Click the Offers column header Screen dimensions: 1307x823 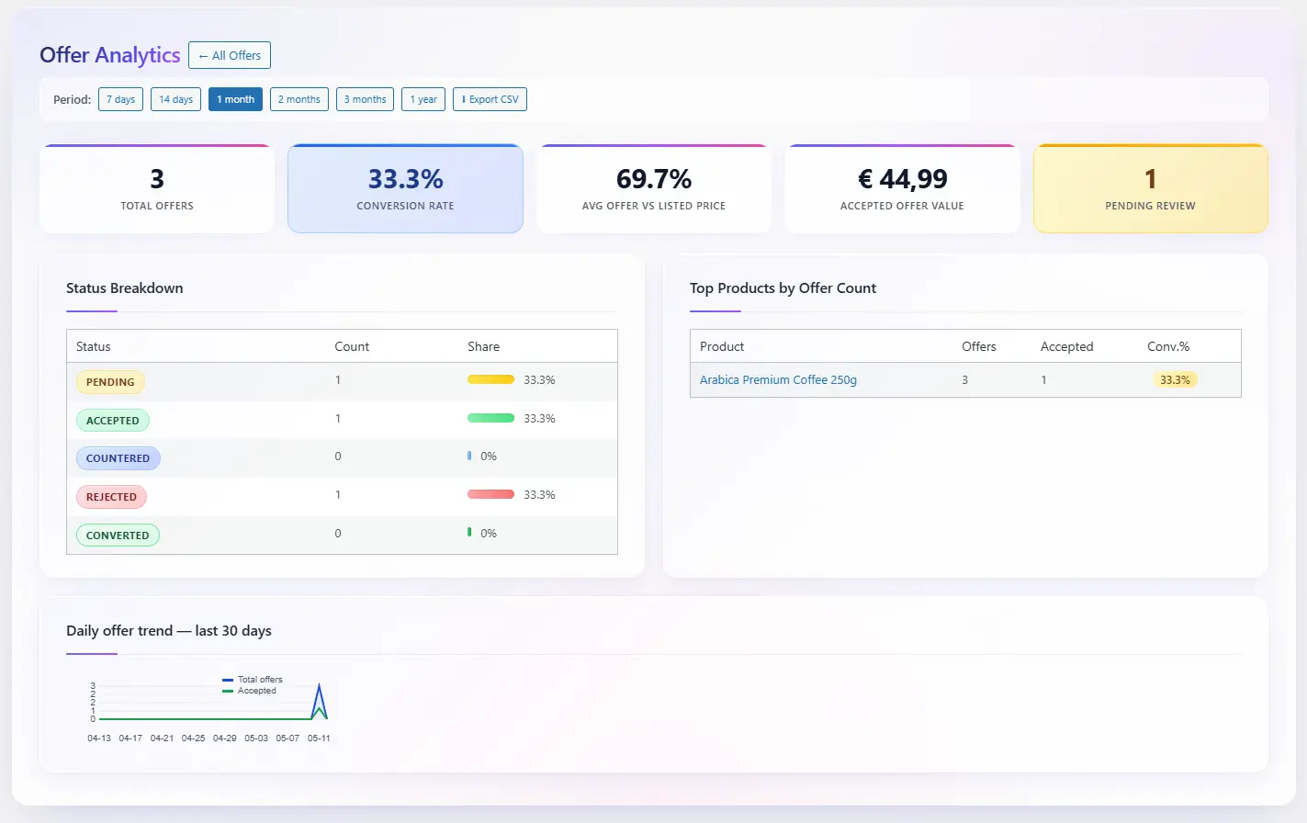tap(979, 346)
